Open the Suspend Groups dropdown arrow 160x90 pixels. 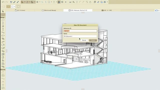(51, 2)
